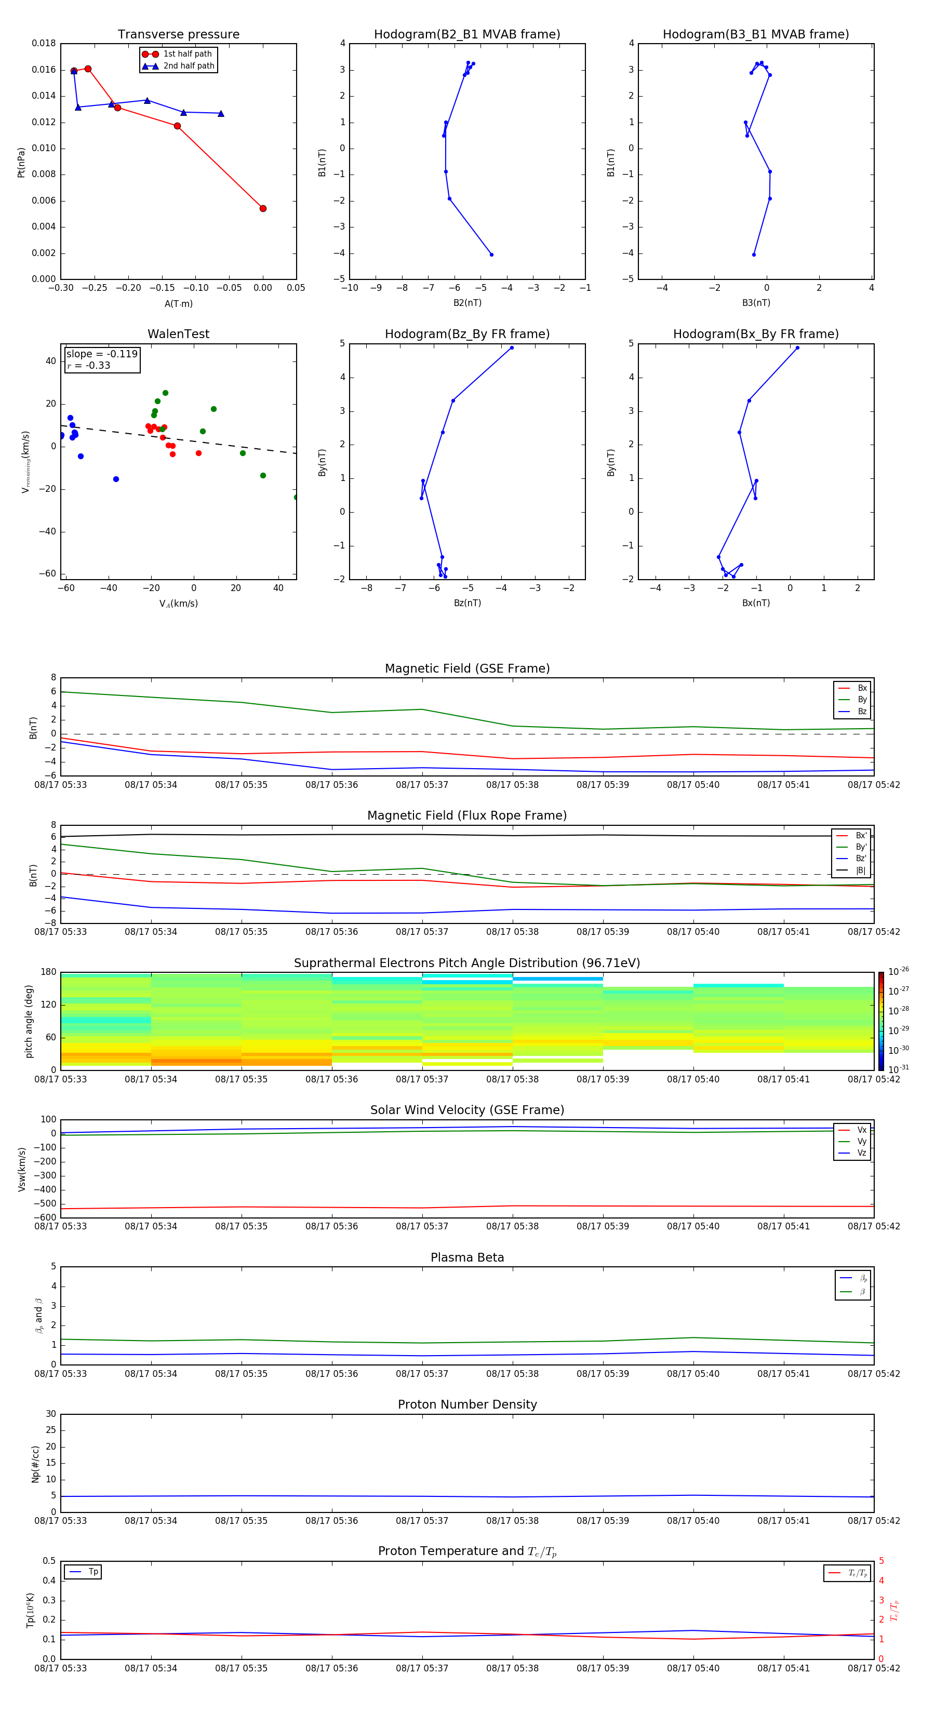Click the "08/17 05:33" tick under the GSE Magnetic Field plot

coord(61,784)
